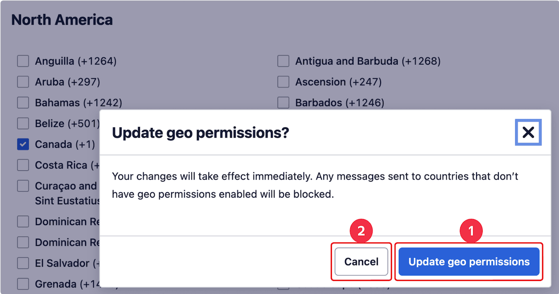Enable the Grenada checkbox
The height and width of the screenshot is (294, 559).
tap(23, 284)
